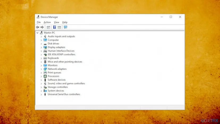Click the Universal Serial Bus controllers plug icon
This screenshot has width=220, height=124.
coord(45,94)
